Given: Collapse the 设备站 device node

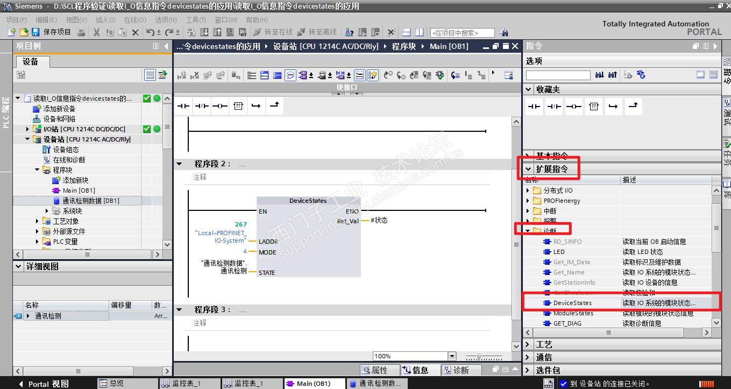Looking at the screenshot, I should point(27,139).
